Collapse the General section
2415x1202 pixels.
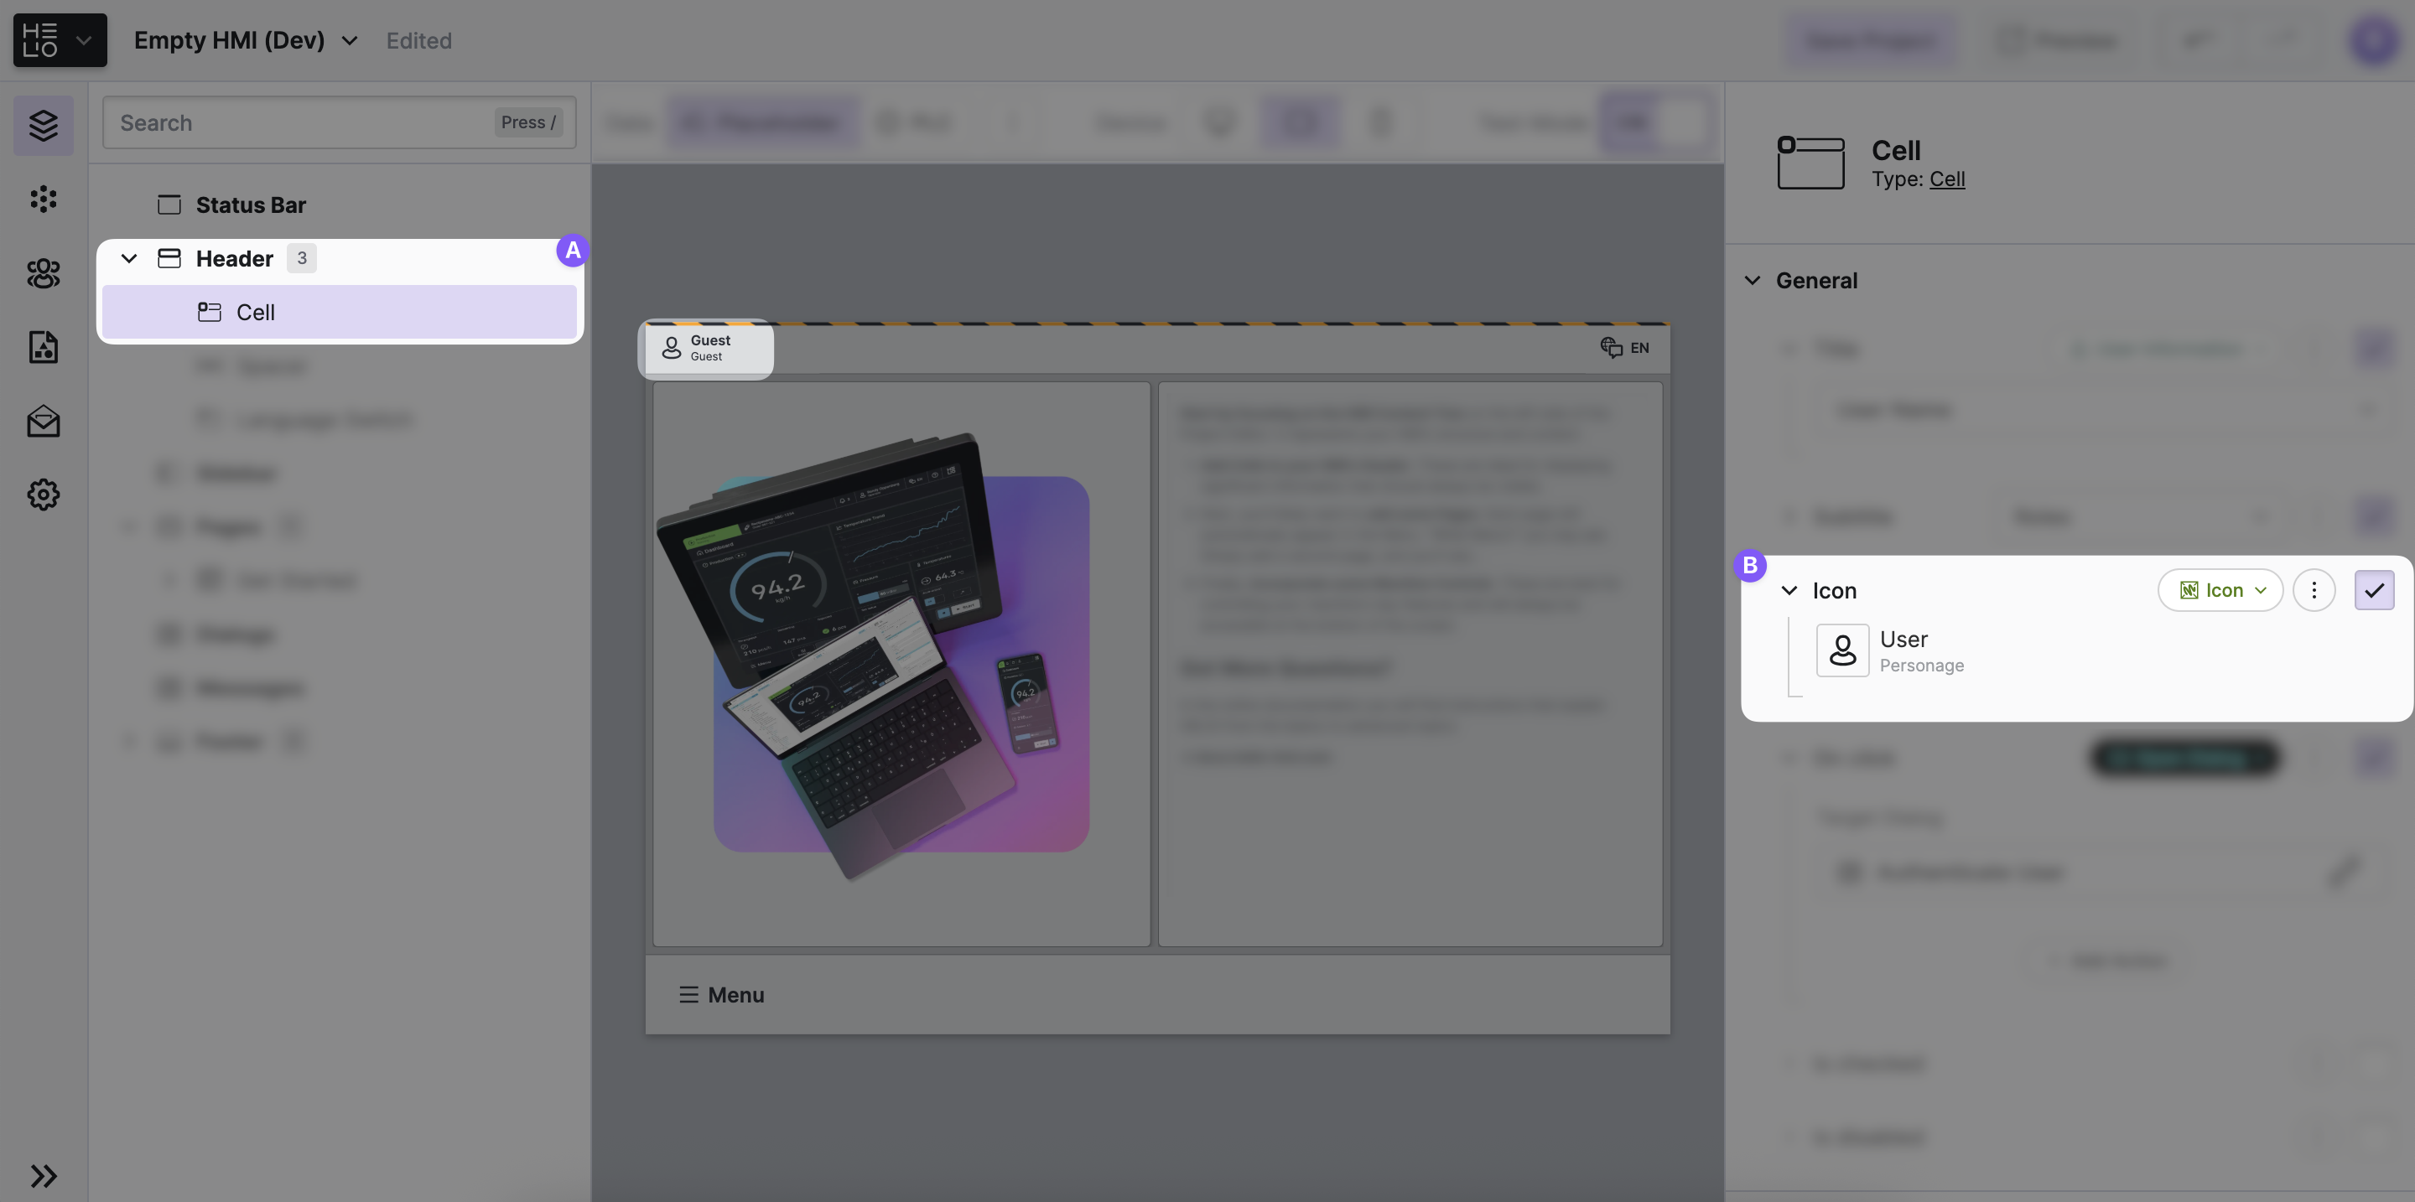point(1751,280)
